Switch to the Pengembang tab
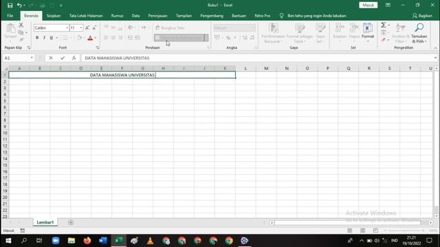The image size is (440, 247). point(212,16)
